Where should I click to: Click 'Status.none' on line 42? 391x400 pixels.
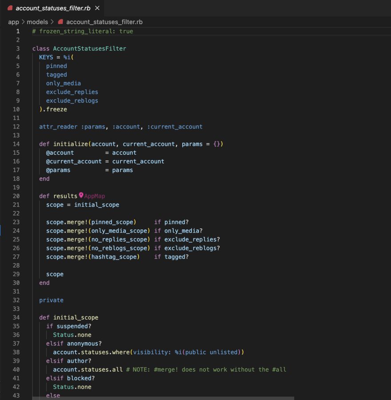pos(72,387)
